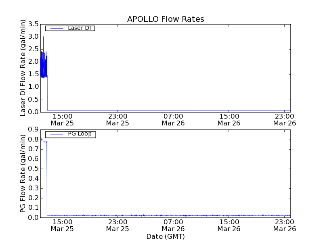Click the 07:00 Mar 26 tick under top plot
The width and height of the screenshot is (323, 242).
(173, 119)
